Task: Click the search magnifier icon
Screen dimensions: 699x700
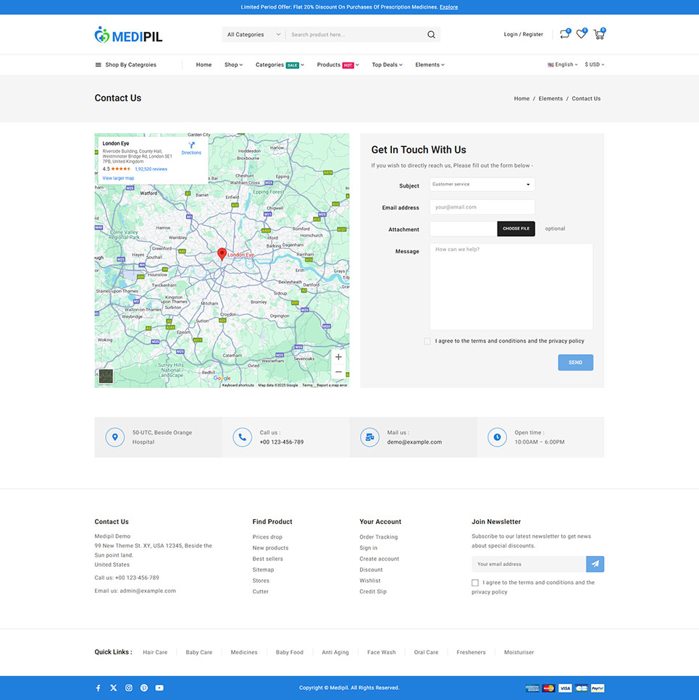Action: [x=431, y=35]
